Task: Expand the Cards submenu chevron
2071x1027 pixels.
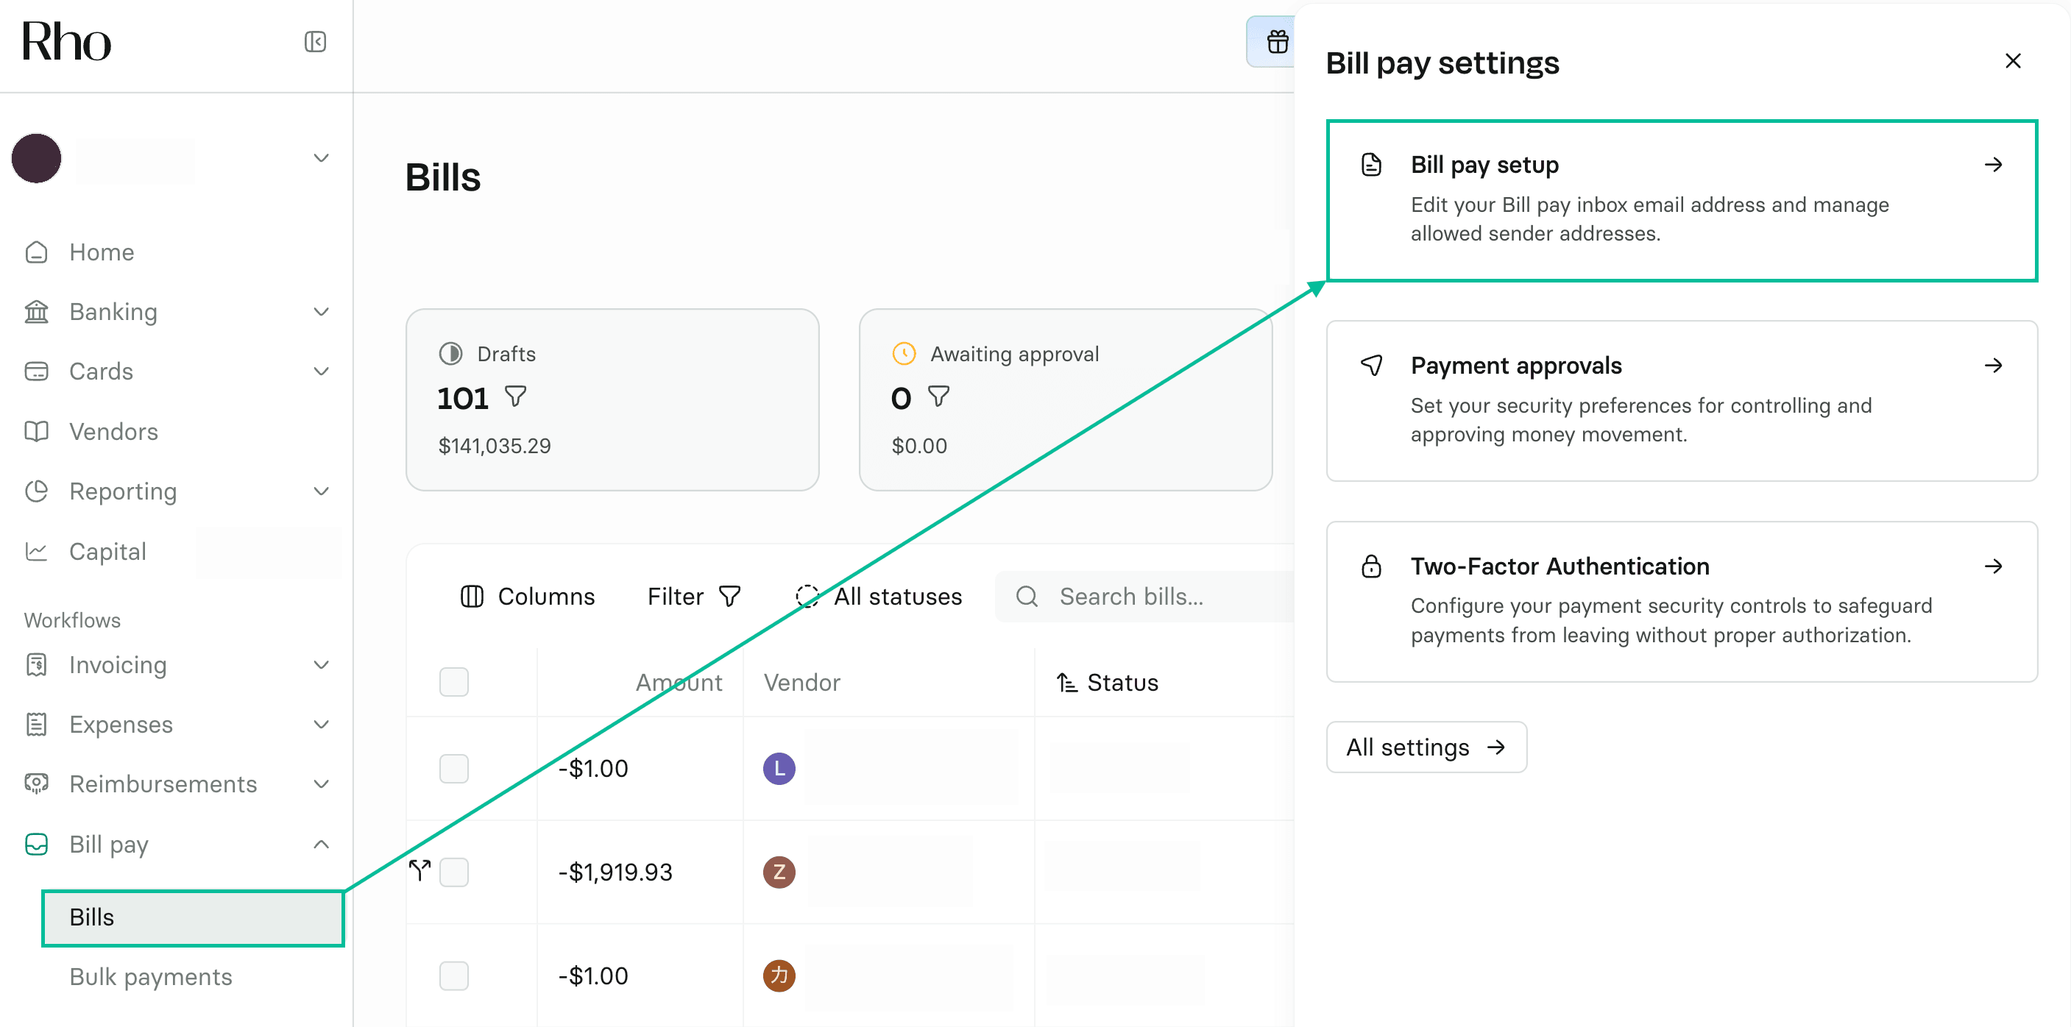Action: coord(321,372)
